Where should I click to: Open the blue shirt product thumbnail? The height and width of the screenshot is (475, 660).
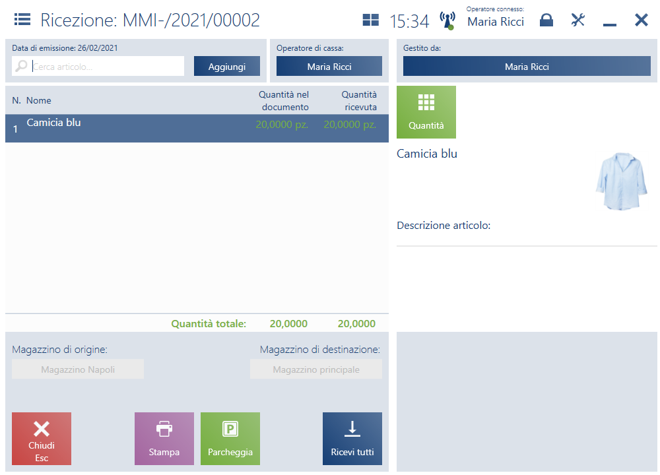click(x=621, y=181)
